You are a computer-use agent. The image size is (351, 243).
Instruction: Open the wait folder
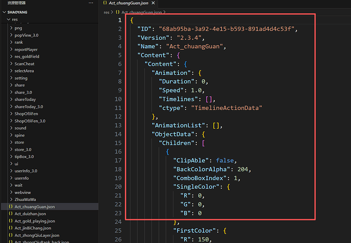click(x=18, y=185)
